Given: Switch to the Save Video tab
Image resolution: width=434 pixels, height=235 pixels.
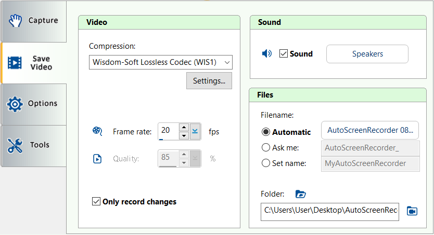Looking at the screenshot, I should (34, 63).
